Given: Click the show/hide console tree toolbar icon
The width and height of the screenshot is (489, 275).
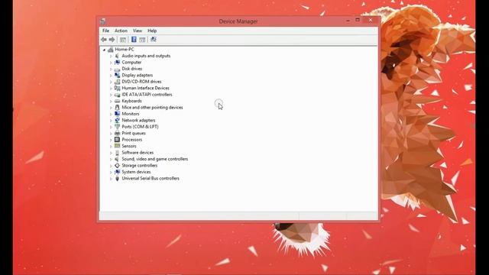Looking at the screenshot, I should point(123,40).
